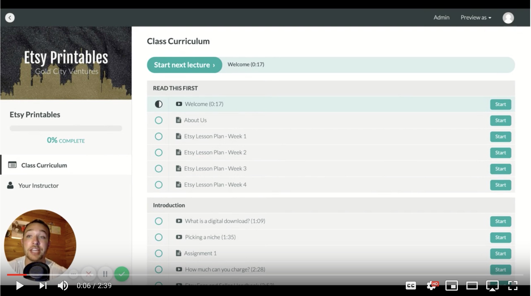The height and width of the screenshot is (296, 531).
Task: Click video icon beside Picking a niche
Action: (x=179, y=237)
